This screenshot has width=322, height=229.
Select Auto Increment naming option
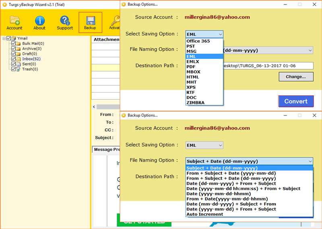click(249, 214)
